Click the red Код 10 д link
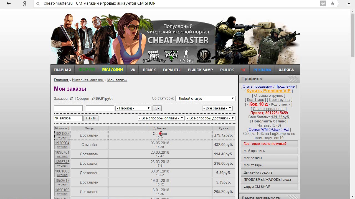Image resolution: width=355 pixels, height=199 pixels. pos(258,104)
